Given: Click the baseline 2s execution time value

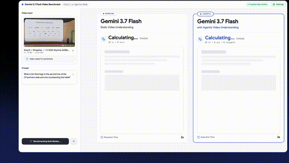Looking at the screenshot, I should (x=182, y=137).
